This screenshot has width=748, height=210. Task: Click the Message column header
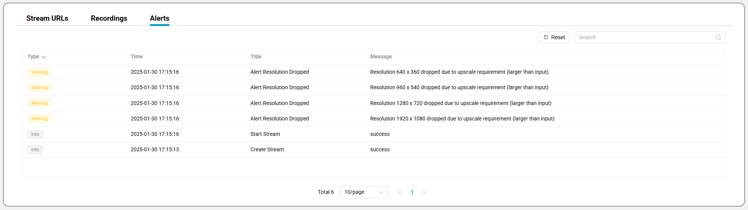coord(381,56)
